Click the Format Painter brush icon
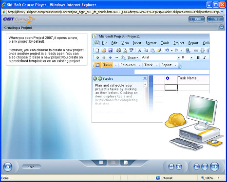Screen dimensions: 227x182 [x=159, y=51]
